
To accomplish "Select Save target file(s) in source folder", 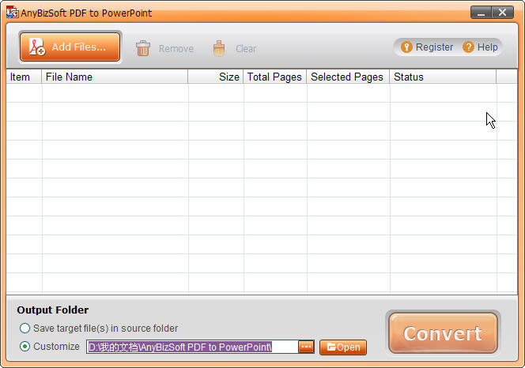I will tap(25, 329).
